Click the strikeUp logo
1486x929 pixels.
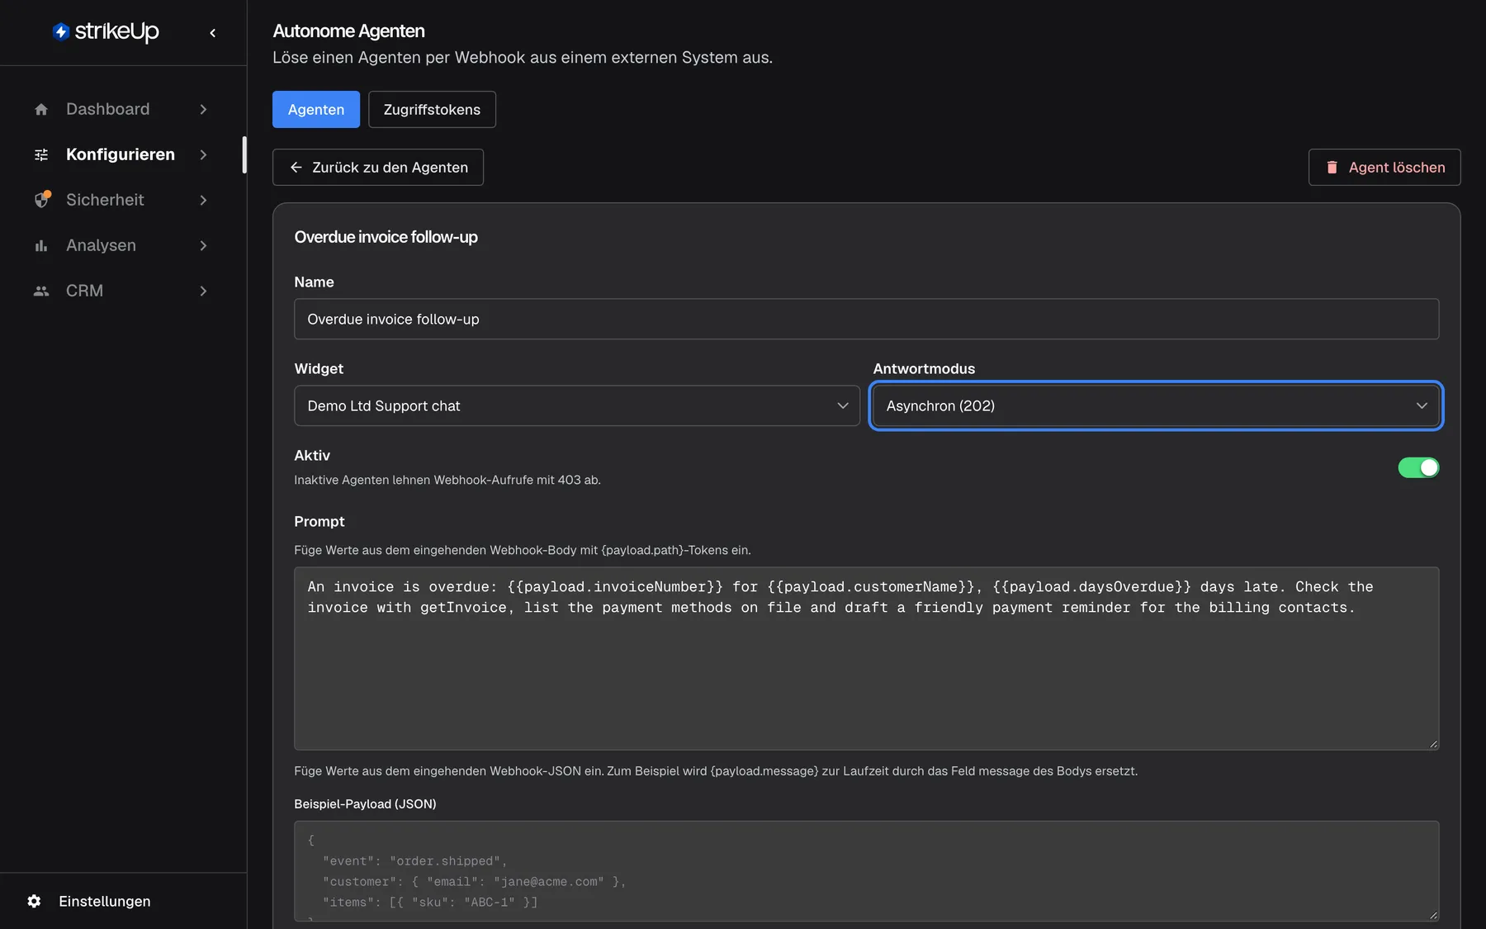point(106,31)
